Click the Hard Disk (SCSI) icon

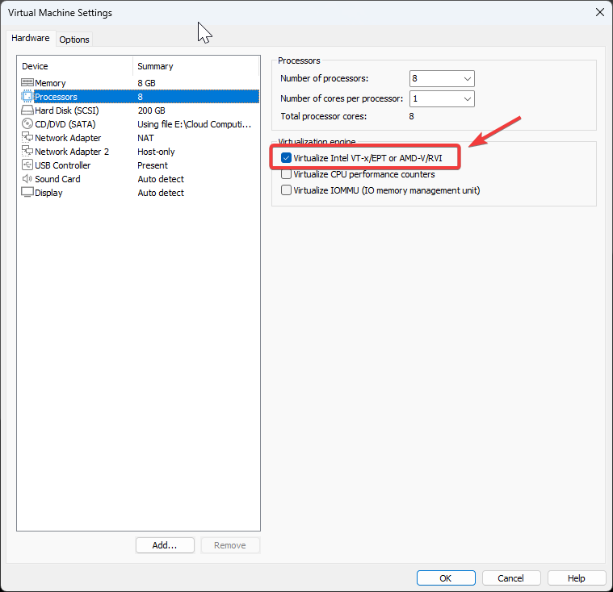pos(27,110)
